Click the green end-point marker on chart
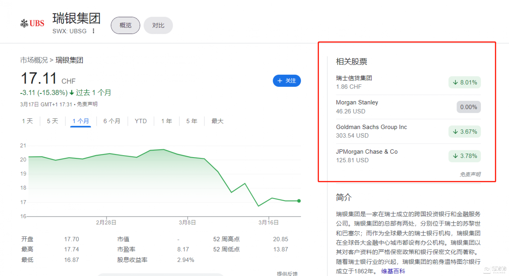This screenshot has width=509, height=276. (x=299, y=201)
